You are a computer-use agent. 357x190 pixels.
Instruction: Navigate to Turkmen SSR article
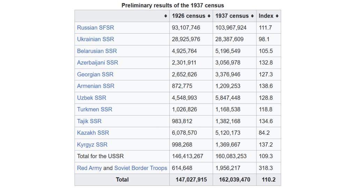coord(95,110)
